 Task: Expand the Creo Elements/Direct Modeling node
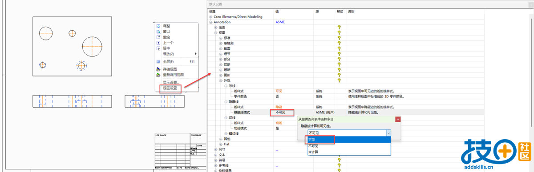coord(210,16)
